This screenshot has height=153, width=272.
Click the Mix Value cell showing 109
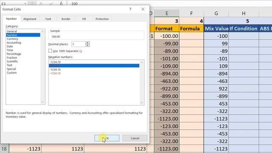[x=216, y=66]
